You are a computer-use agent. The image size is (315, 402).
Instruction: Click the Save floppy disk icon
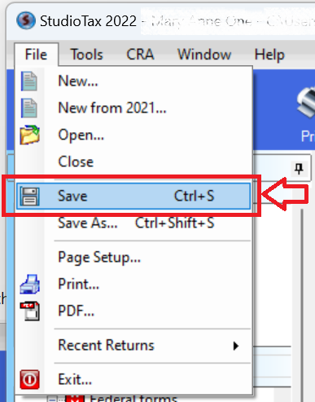[29, 196]
